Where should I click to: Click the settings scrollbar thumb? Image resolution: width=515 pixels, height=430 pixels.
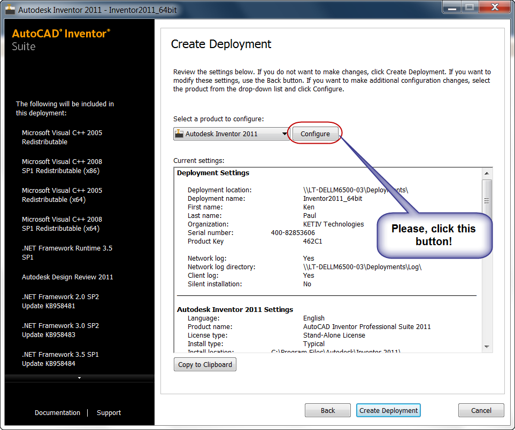pyautogui.click(x=487, y=200)
